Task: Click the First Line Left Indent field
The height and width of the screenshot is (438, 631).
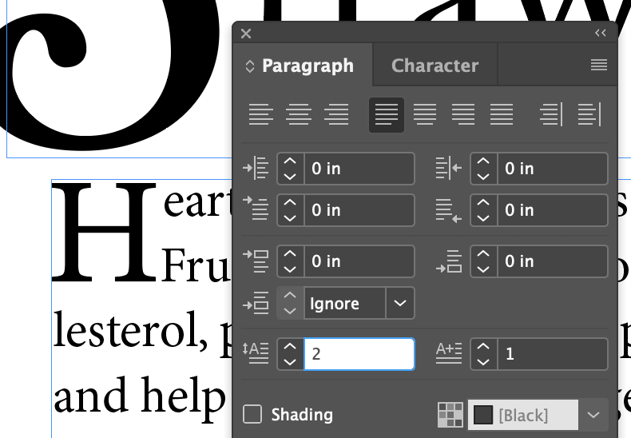Action: pos(359,210)
